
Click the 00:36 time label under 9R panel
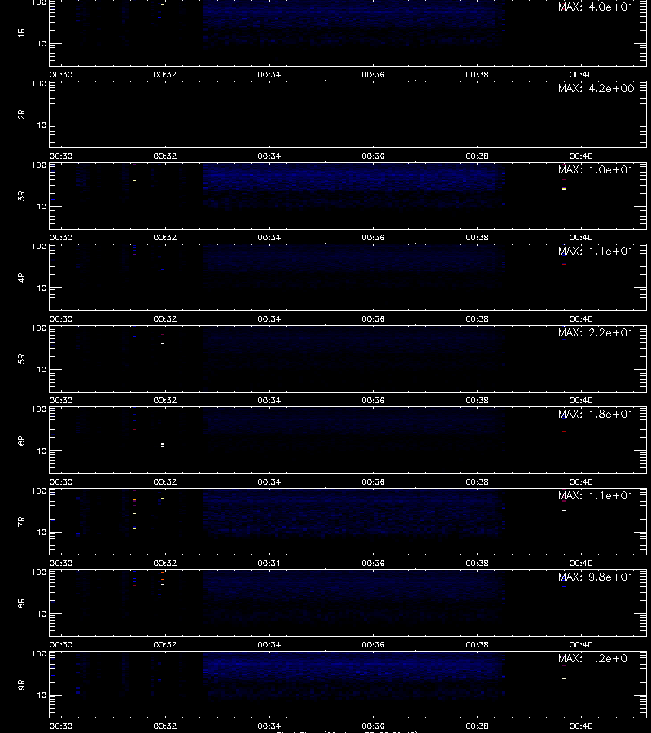click(373, 726)
